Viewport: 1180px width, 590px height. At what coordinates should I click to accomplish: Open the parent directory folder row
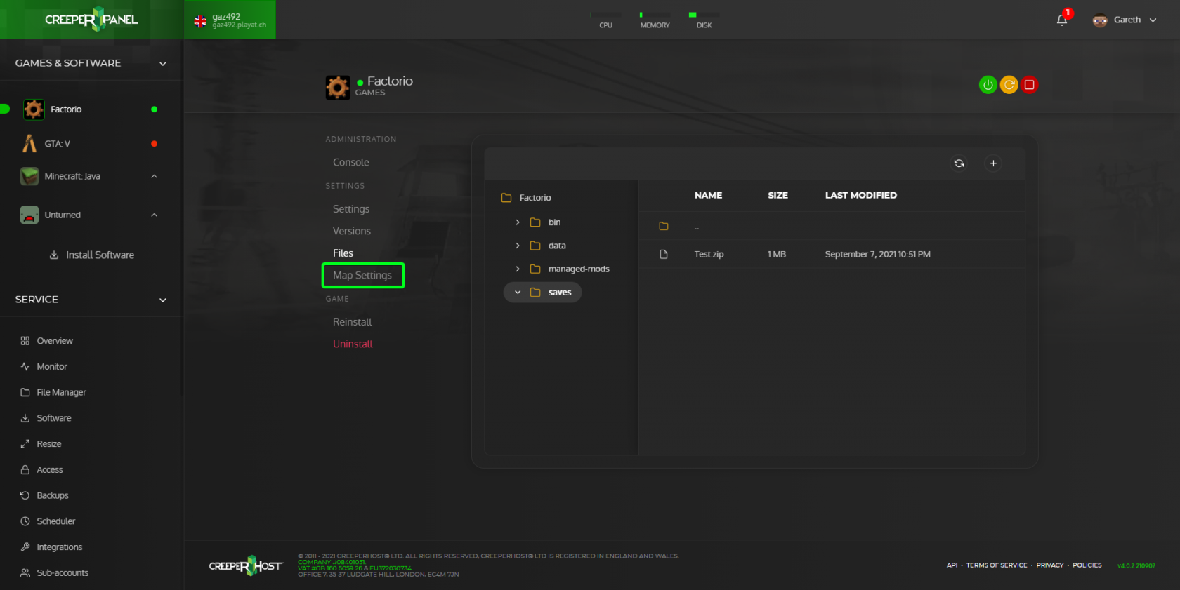pos(832,226)
